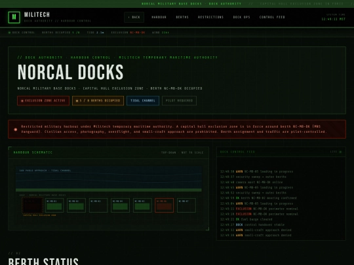Click the San Pablo Approach tidal channel label
Image resolution: width=354 pixels, height=265 pixels.
pos(45,170)
